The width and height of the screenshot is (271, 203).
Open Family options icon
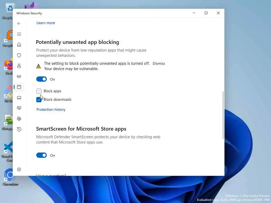click(19, 119)
